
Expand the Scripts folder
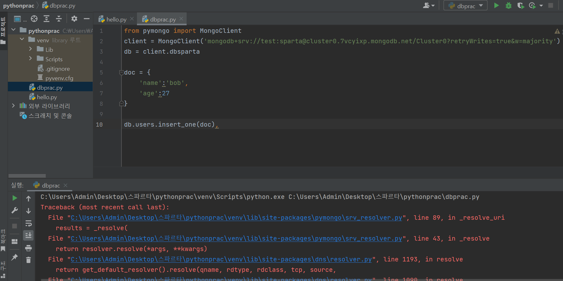pos(30,58)
